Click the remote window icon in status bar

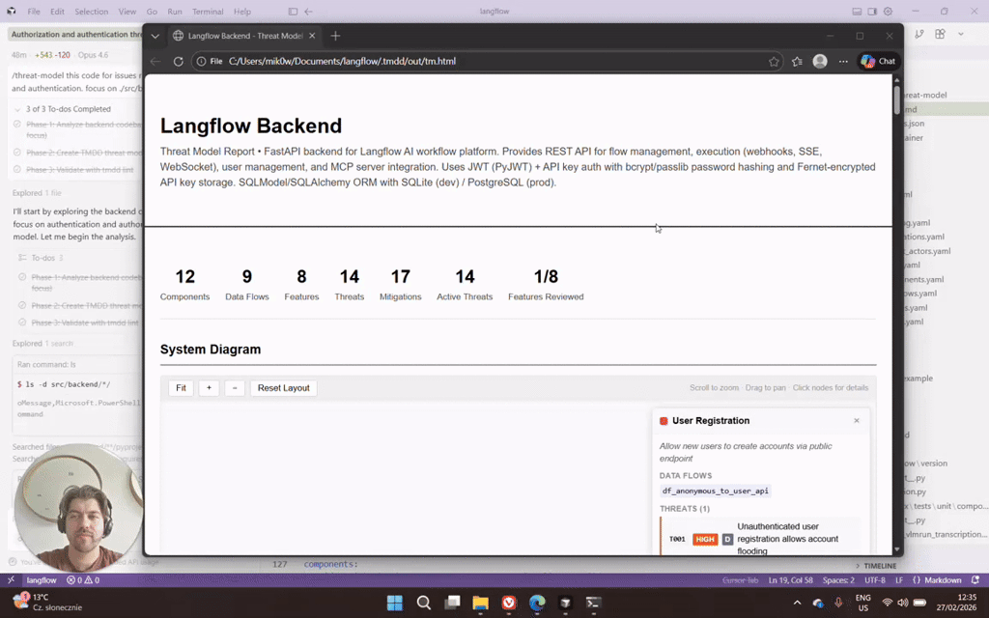point(11,580)
